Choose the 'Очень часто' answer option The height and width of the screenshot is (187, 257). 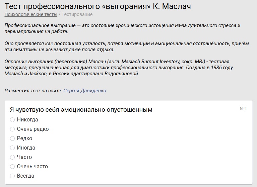[12, 167]
